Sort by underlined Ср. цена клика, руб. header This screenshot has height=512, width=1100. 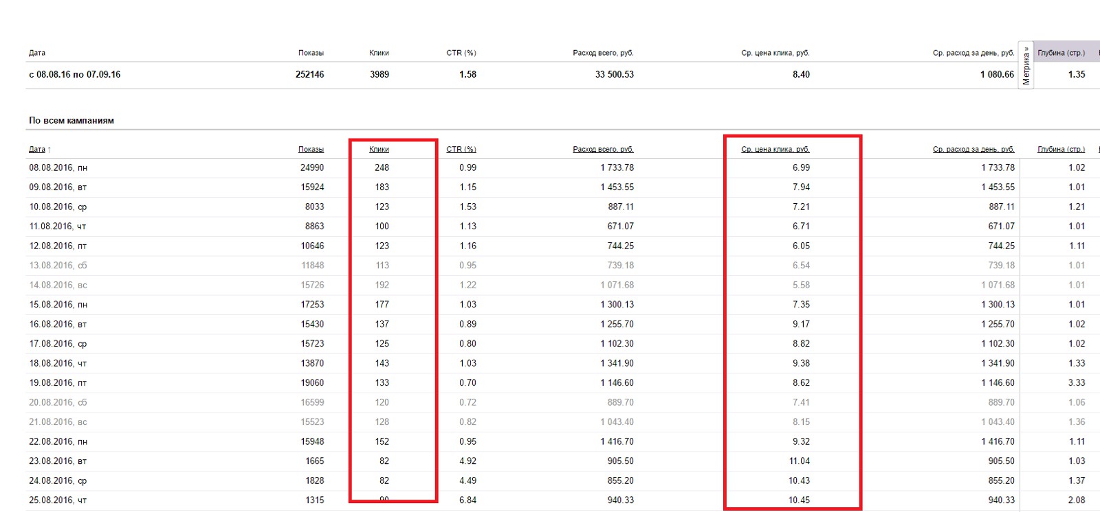775,149
